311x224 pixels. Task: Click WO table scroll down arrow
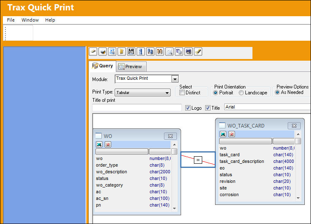click(x=174, y=208)
